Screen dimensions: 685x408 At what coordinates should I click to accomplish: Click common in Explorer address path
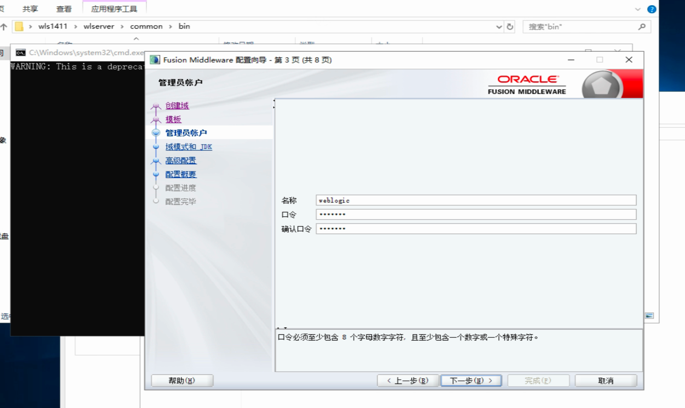pyautogui.click(x=146, y=26)
